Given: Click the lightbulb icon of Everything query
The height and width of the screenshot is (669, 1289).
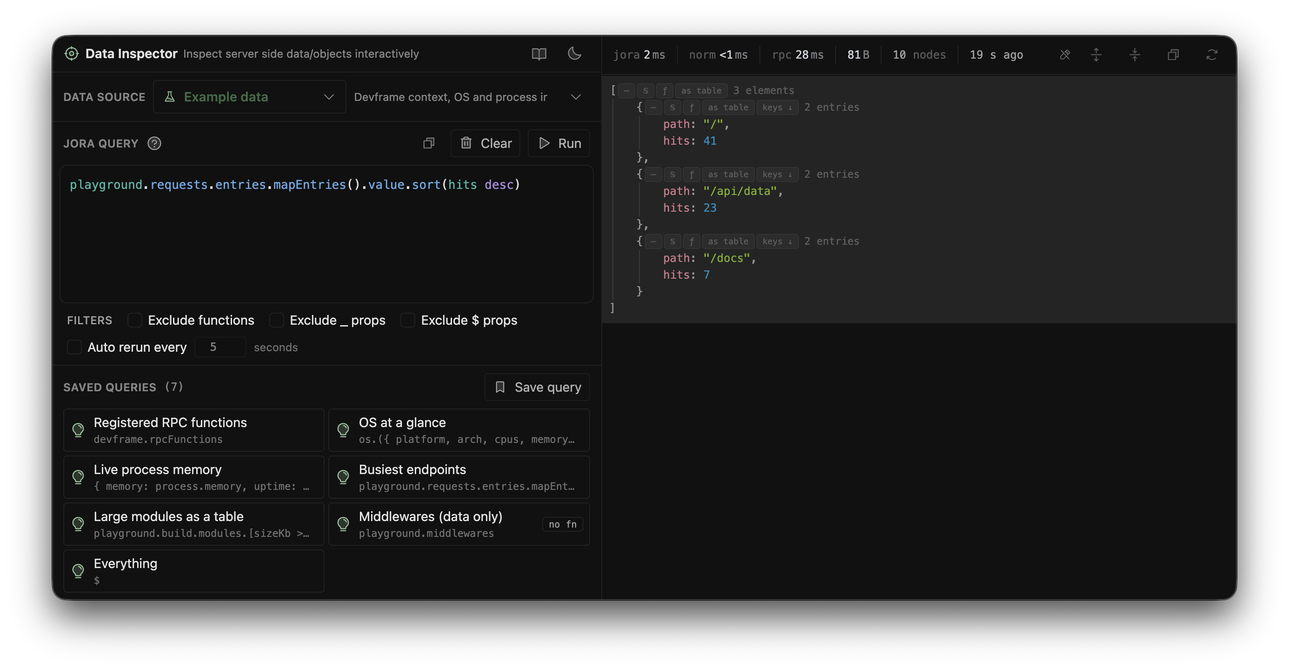Looking at the screenshot, I should pyautogui.click(x=78, y=571).
